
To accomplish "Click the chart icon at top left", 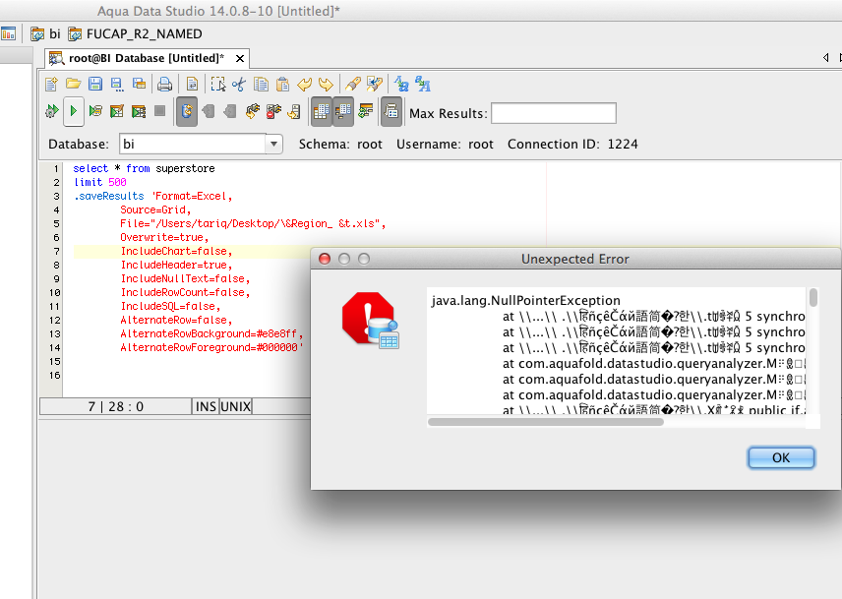I will [x=8, y=33].
